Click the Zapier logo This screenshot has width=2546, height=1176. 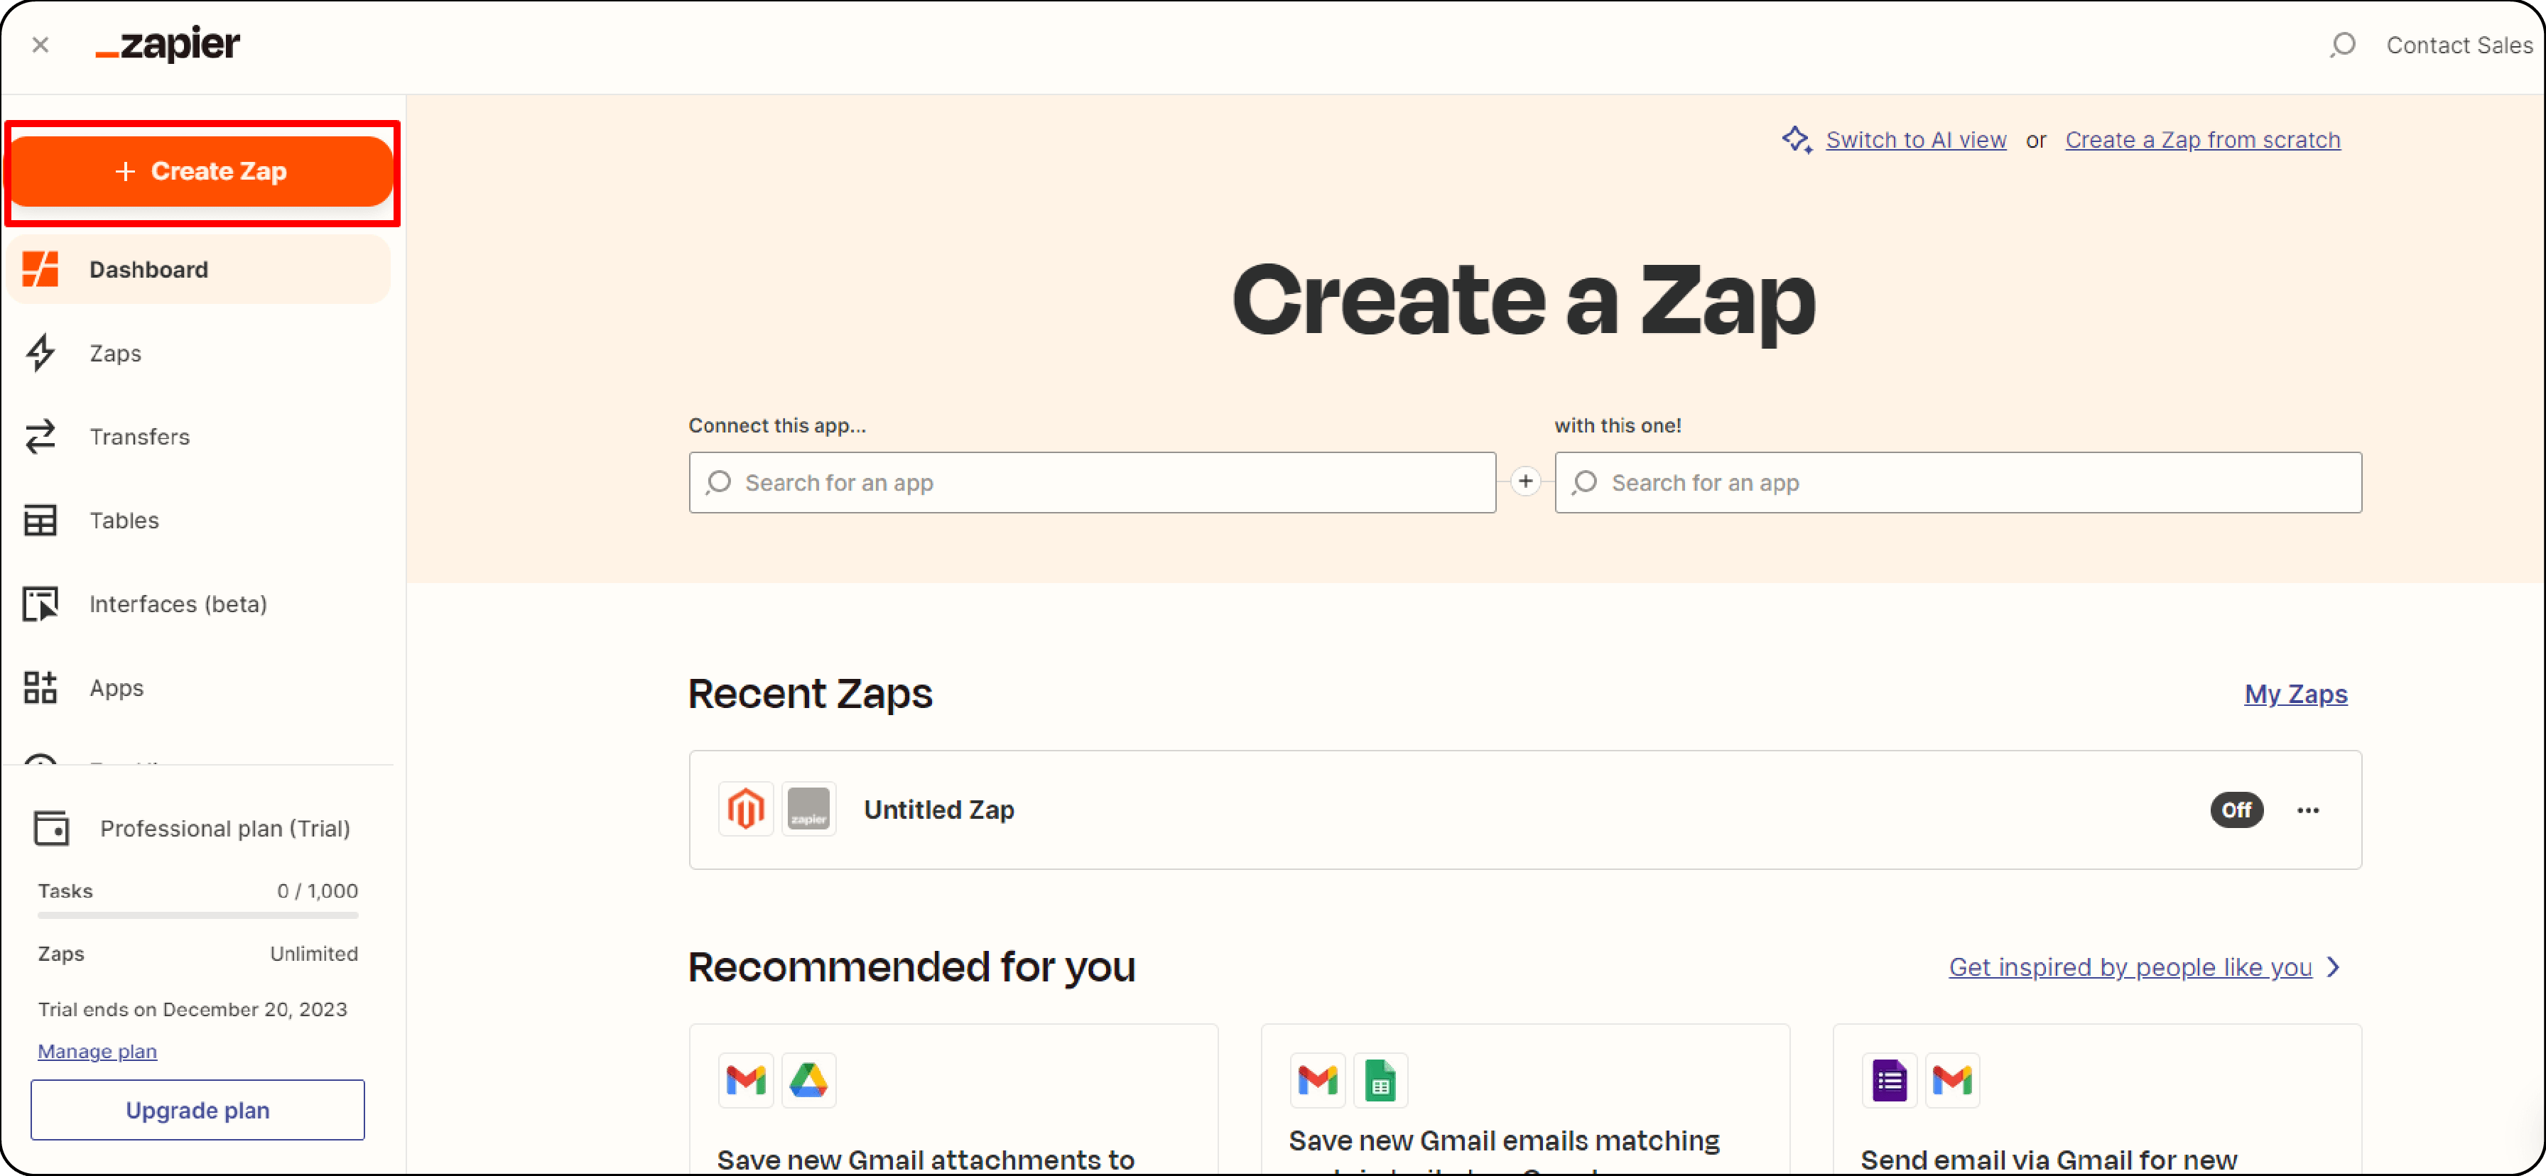168,45
